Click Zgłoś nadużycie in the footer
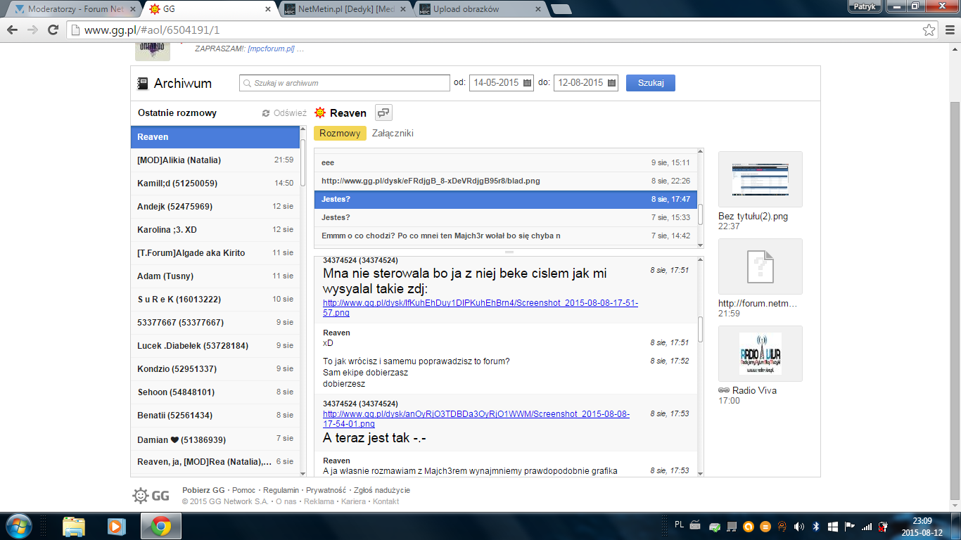Image resolution: width=961 pixels, height=540 pixels. pos(382,490)
